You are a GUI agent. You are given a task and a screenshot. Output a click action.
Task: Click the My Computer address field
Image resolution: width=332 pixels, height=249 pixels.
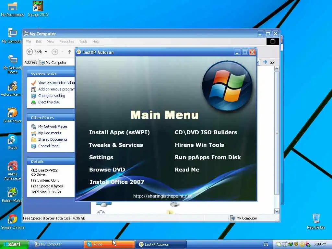[57, 63]
